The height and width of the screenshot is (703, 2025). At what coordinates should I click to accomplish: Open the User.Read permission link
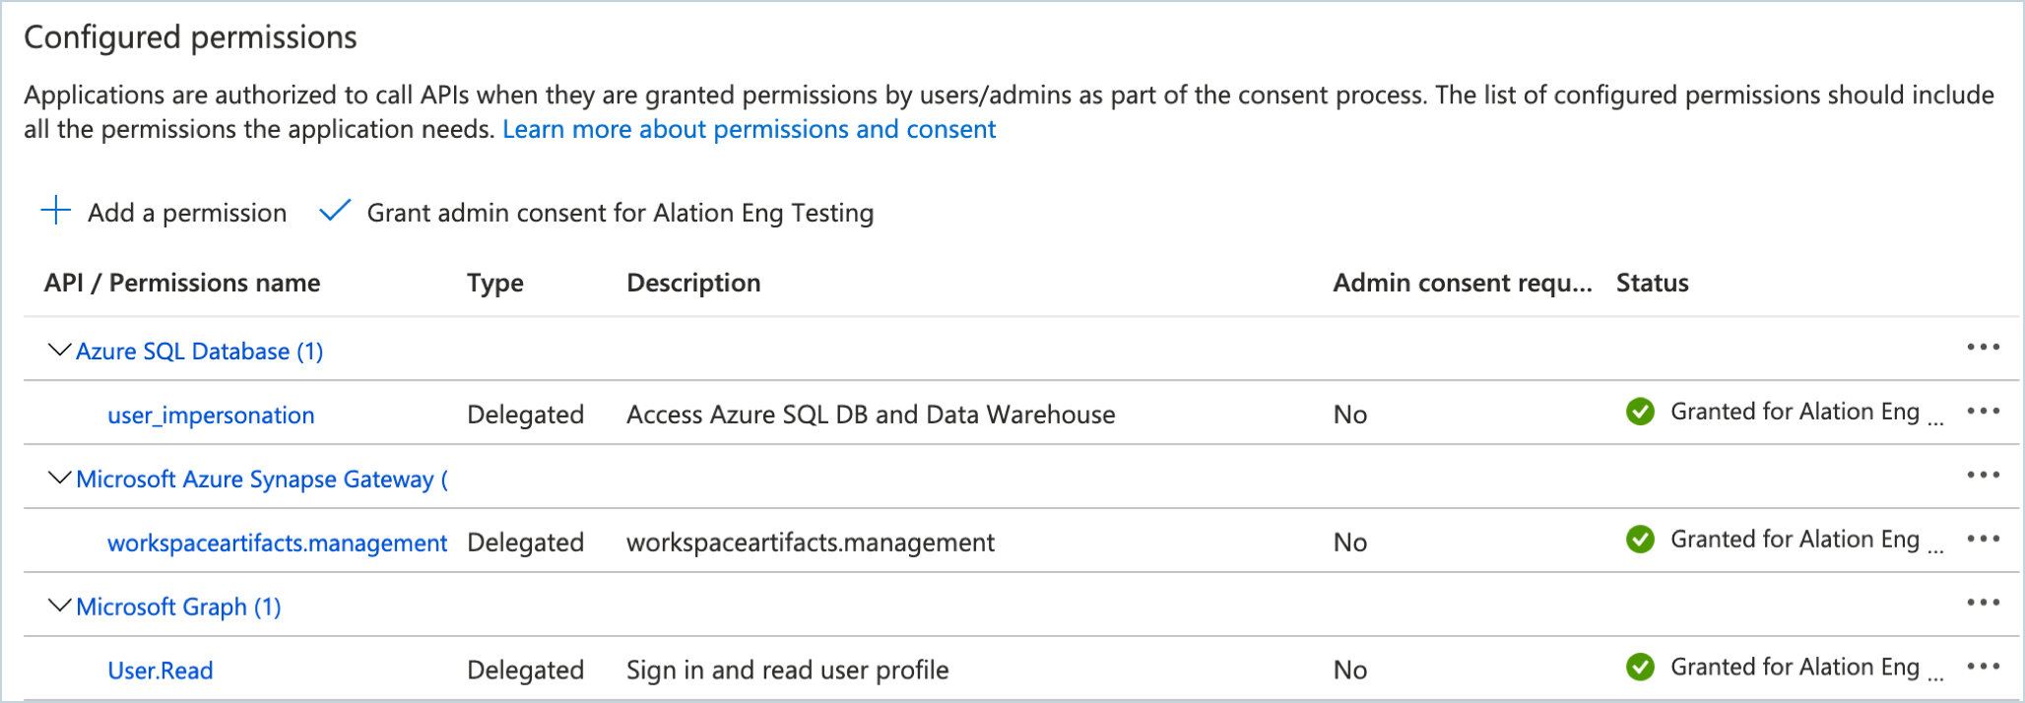coord(161,671)
